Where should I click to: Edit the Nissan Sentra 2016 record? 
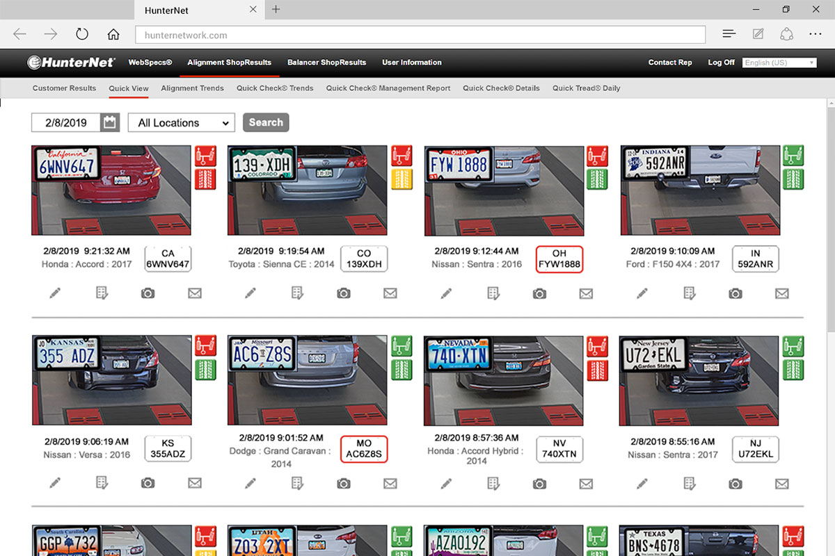point(447,293)
